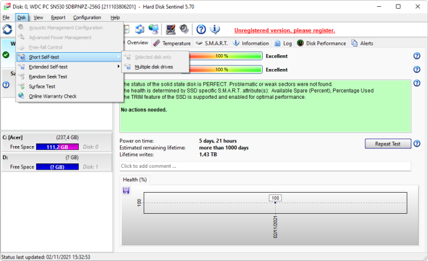This screenshot has width=428, height=261.
Task: Open the Information tab
Action: point(251,43)
